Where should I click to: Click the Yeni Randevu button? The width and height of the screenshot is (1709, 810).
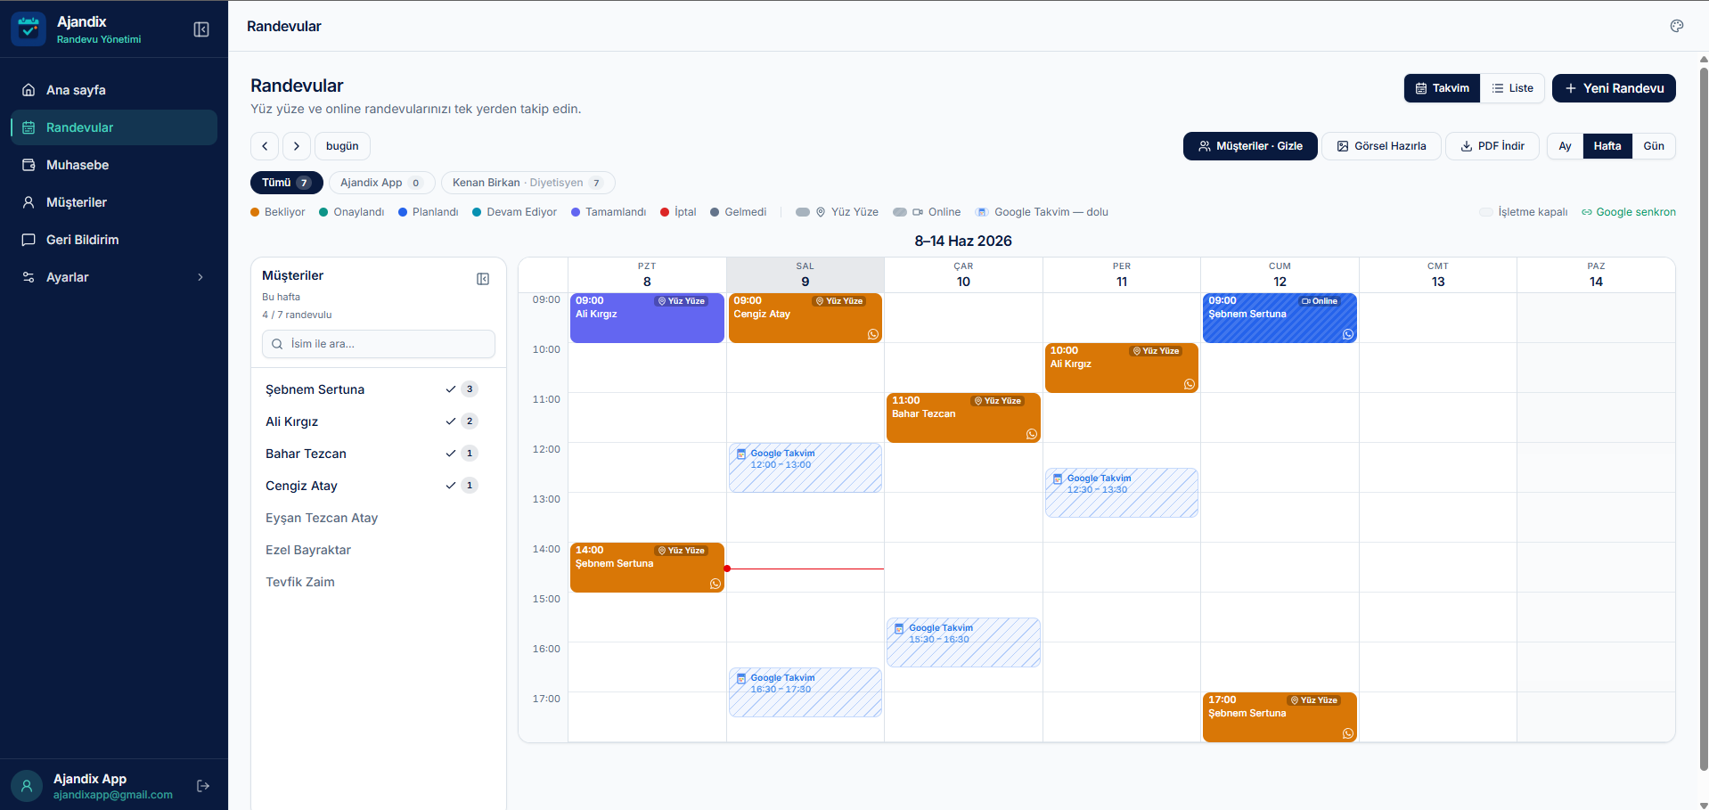1614,88
